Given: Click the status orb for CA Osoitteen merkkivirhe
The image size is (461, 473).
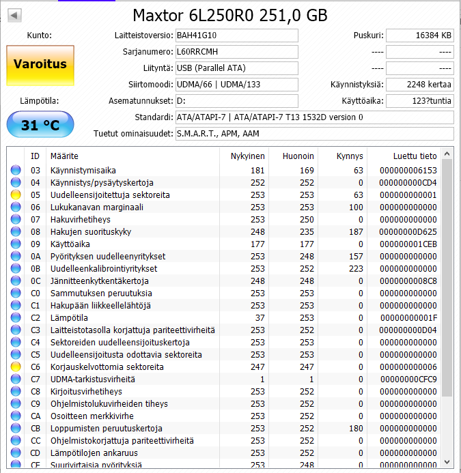Looking at the screenshot, I should point(16,416).
